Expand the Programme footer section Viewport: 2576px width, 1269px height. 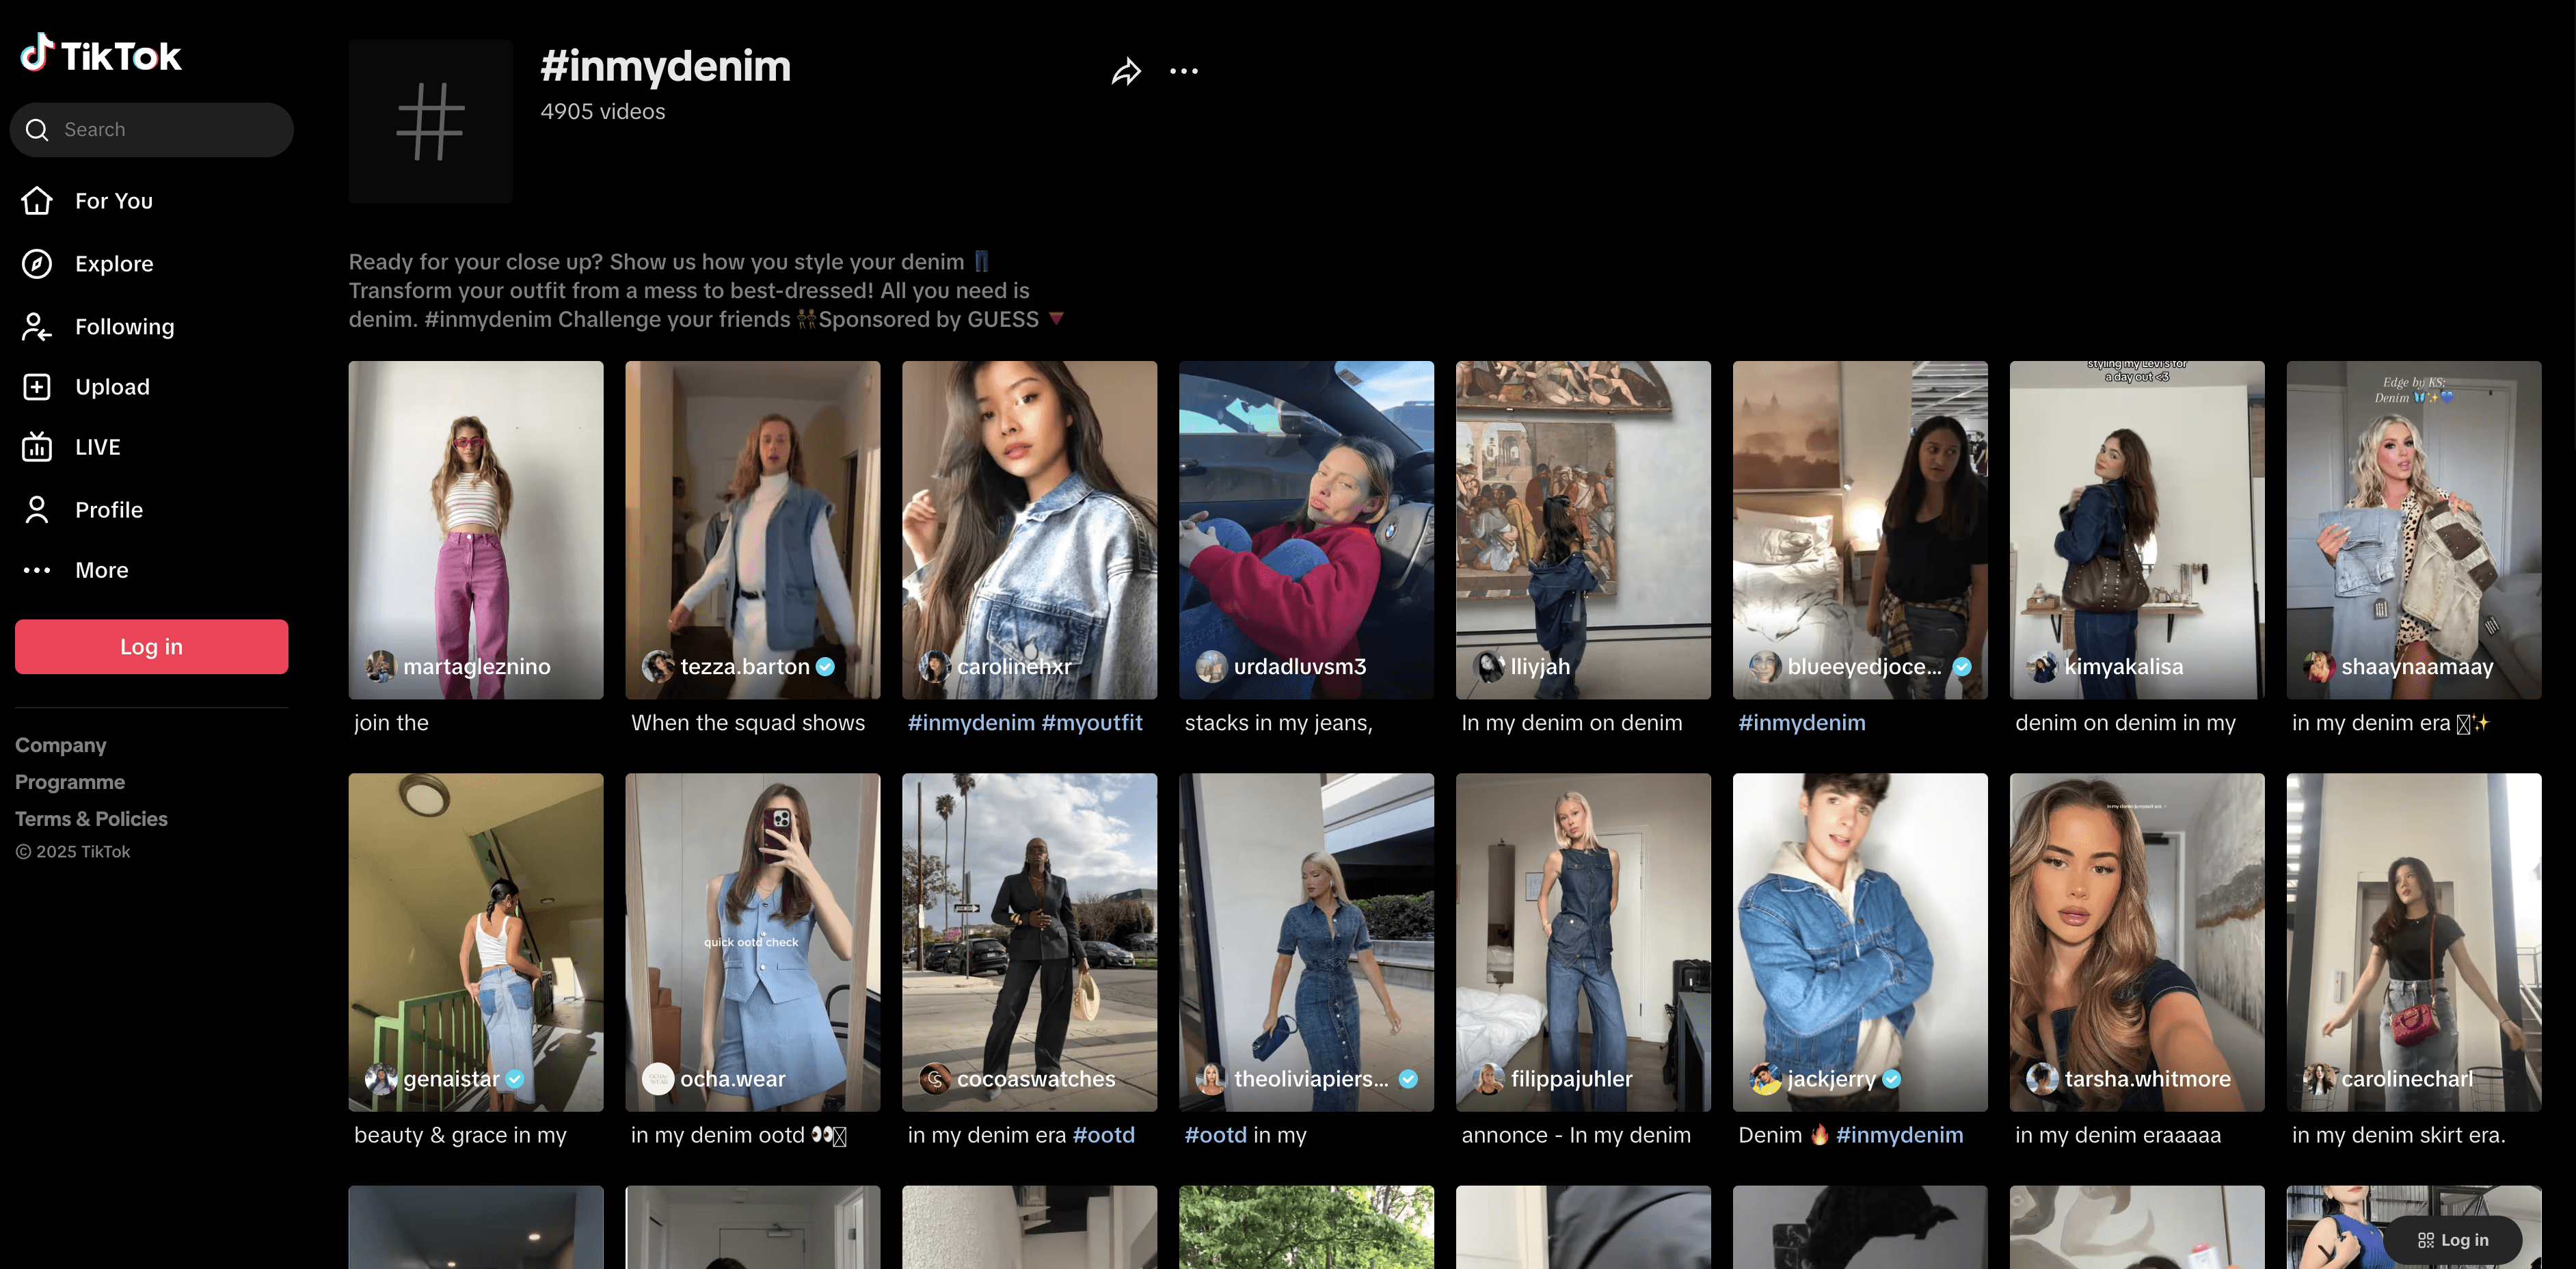click(70, 782)
